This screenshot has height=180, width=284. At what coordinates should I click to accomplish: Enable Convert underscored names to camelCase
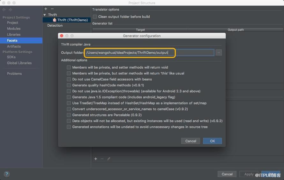tap(69, 109)
